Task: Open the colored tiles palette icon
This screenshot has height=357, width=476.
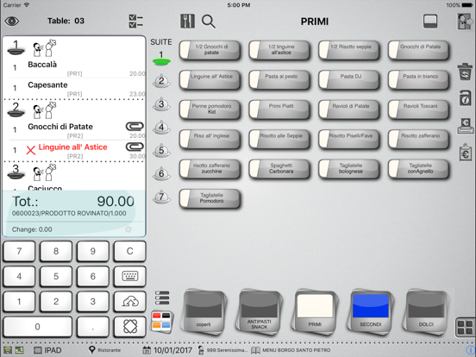Action: pyautogui.click(x=162, y=322)
